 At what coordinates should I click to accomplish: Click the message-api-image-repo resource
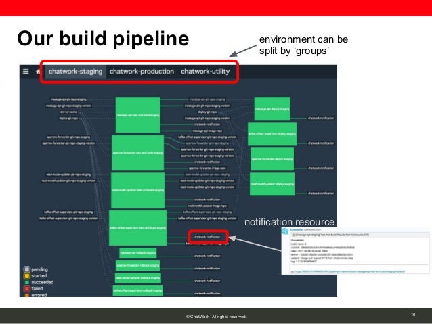[207, 131]
